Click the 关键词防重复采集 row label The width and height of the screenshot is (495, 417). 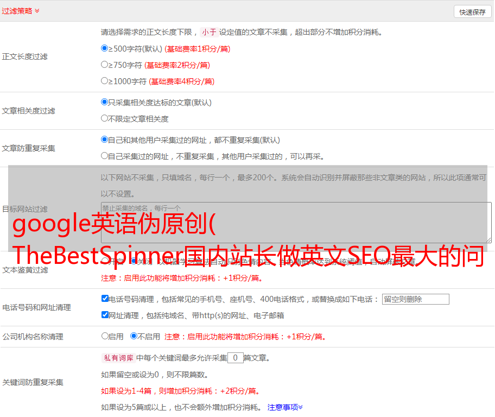tap(33, 382)
